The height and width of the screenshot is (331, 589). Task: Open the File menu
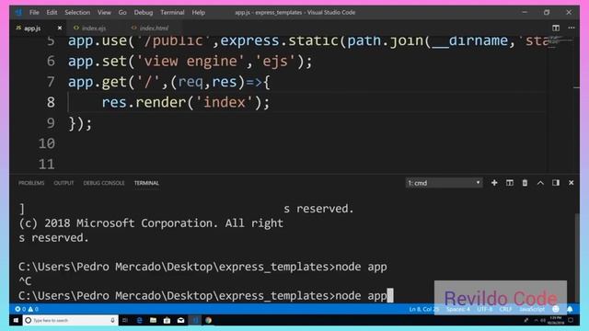click(34, 12)
